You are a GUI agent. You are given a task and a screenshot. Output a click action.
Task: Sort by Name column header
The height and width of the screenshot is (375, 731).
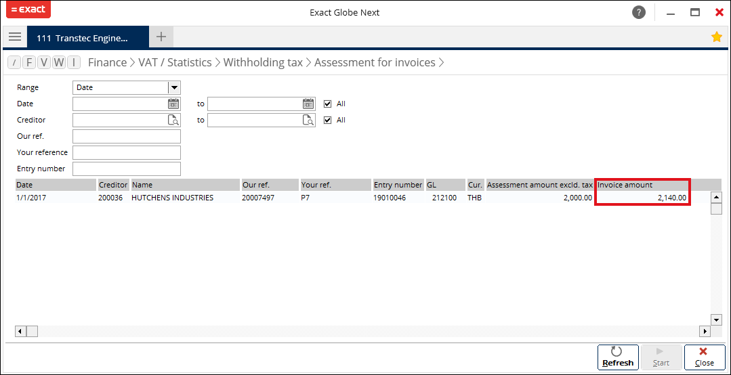[185, 185]
